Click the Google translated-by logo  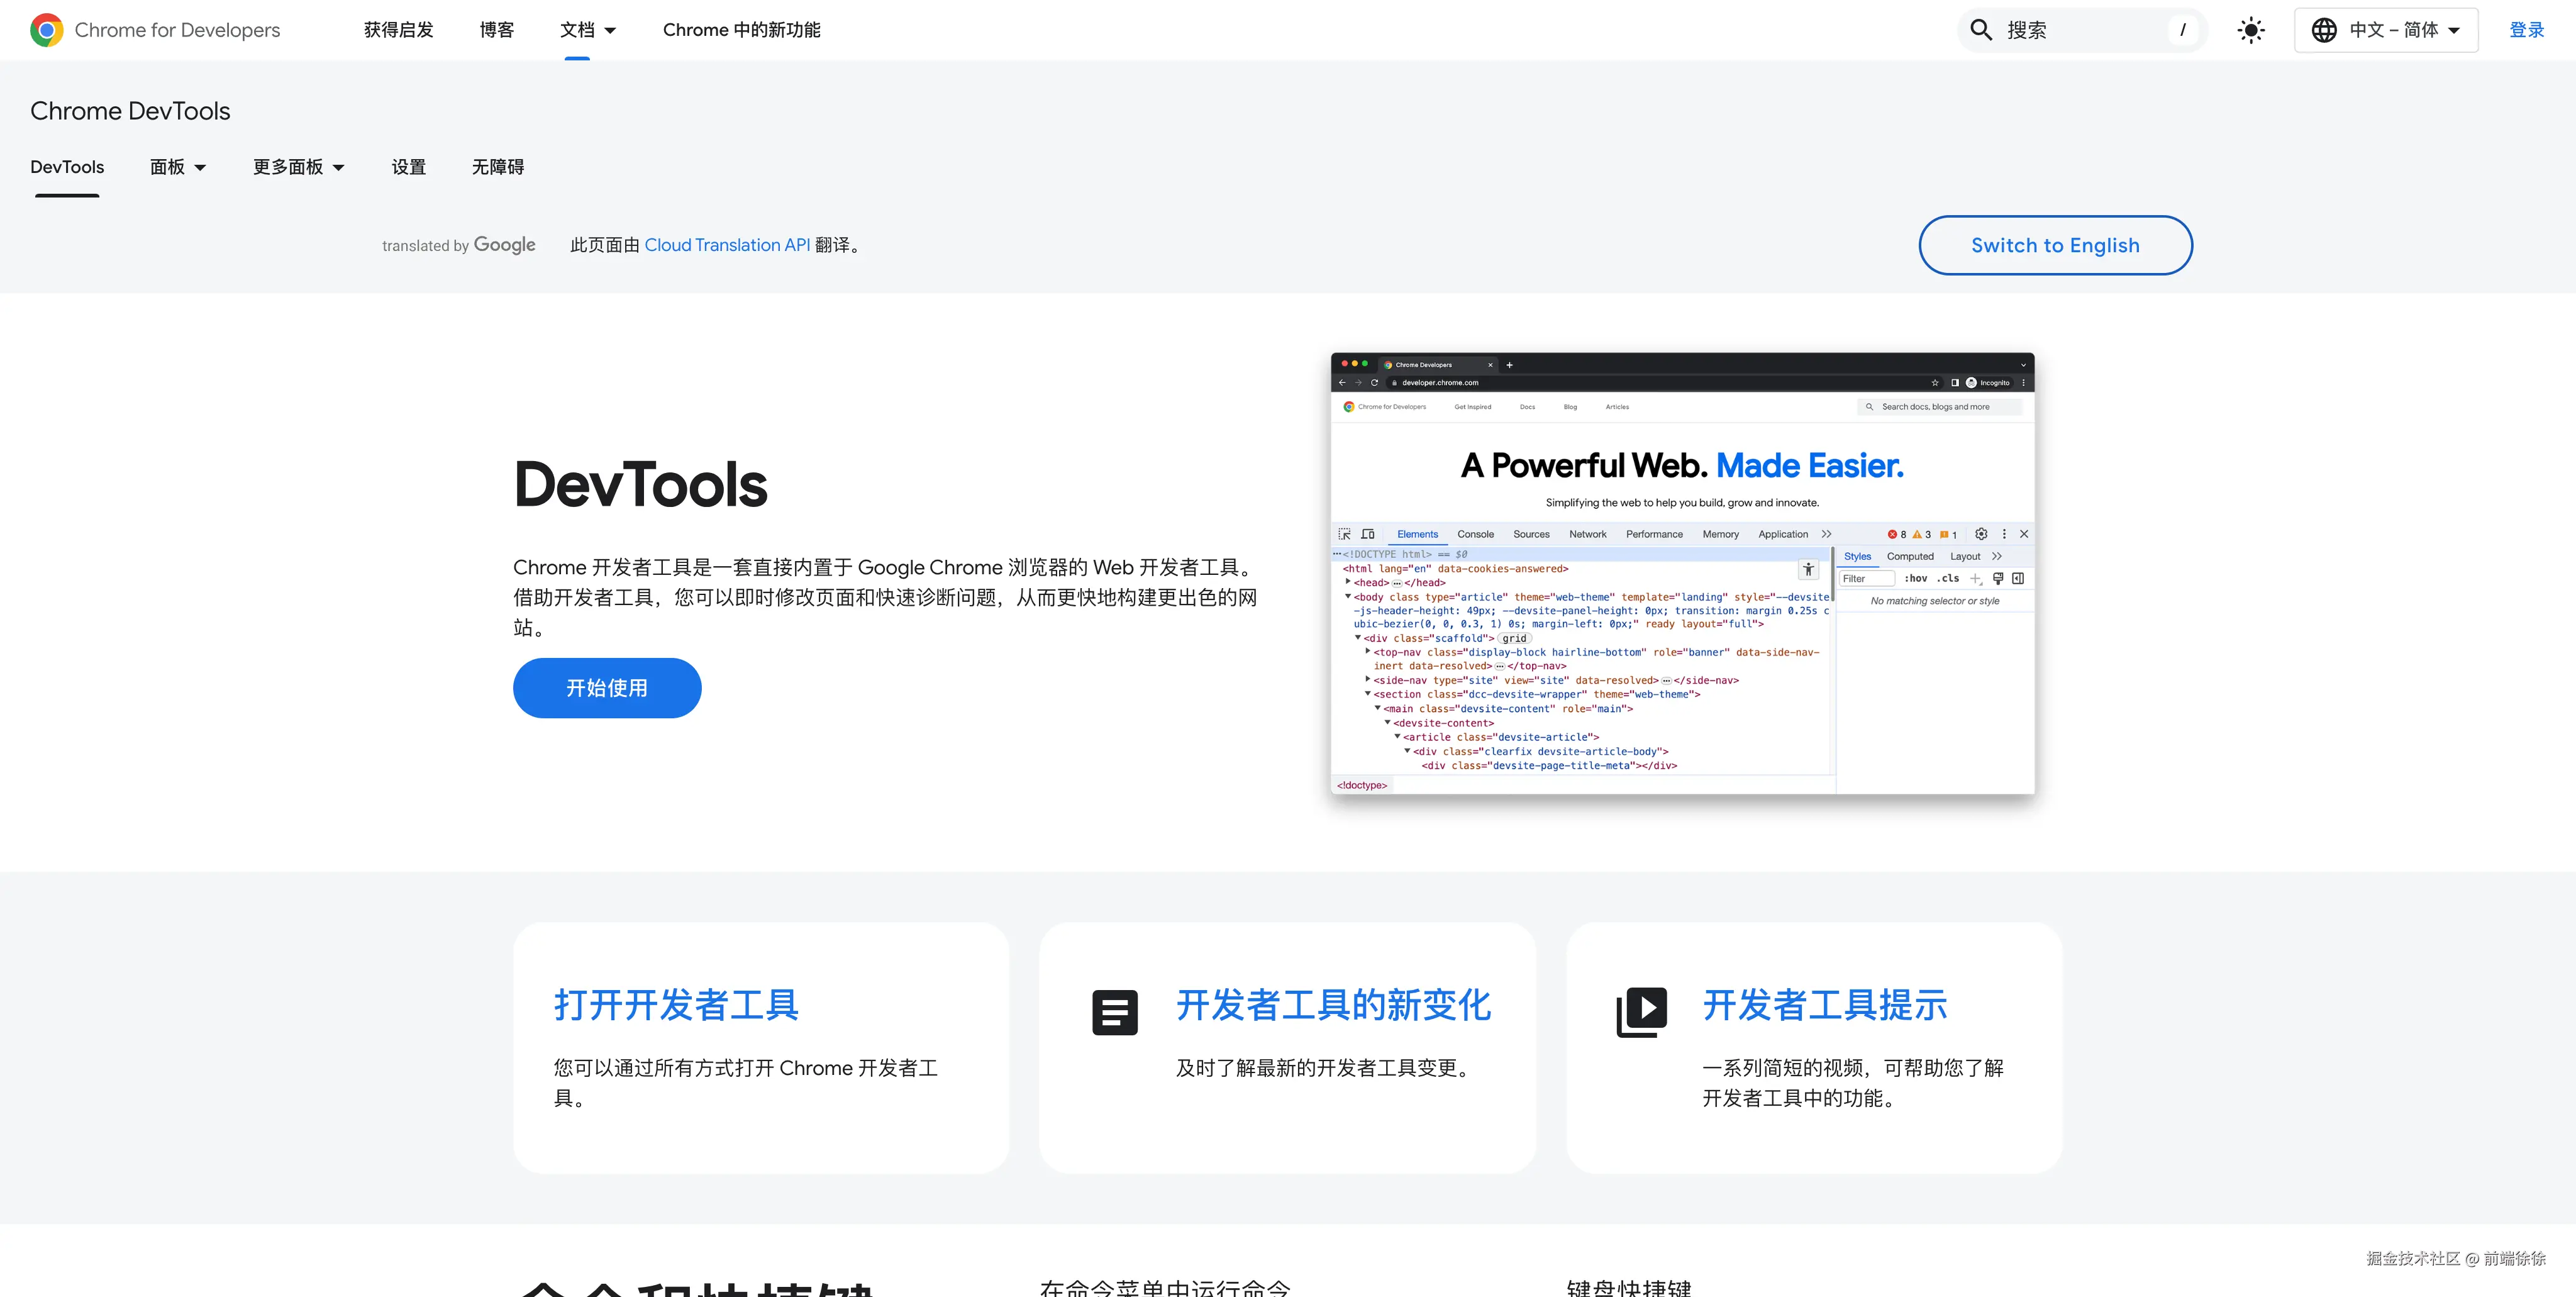(504, 245)
